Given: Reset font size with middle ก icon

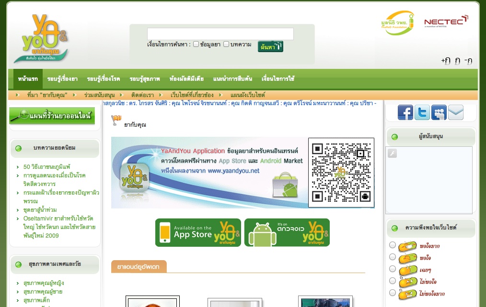Looking at the screenshot, I should [x=458, y=61].
